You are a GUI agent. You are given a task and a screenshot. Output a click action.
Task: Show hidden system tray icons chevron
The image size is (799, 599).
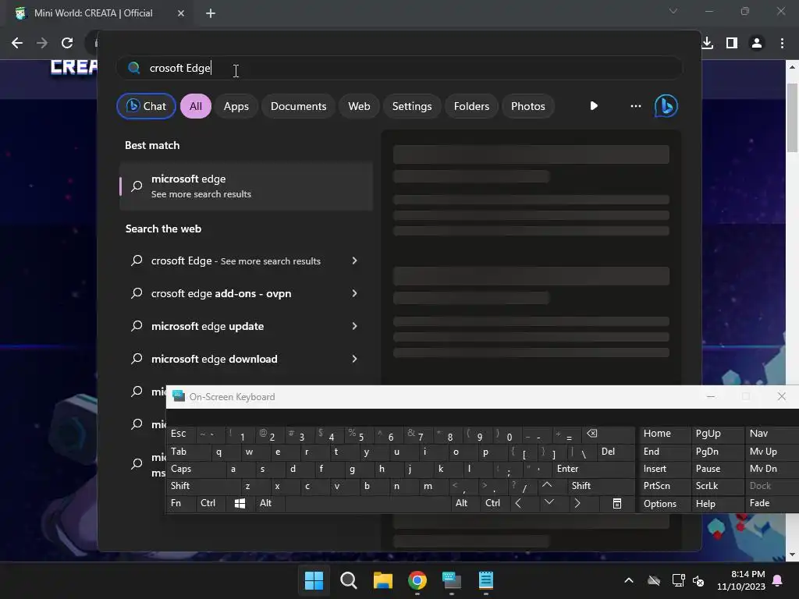(x=629, y=580)
